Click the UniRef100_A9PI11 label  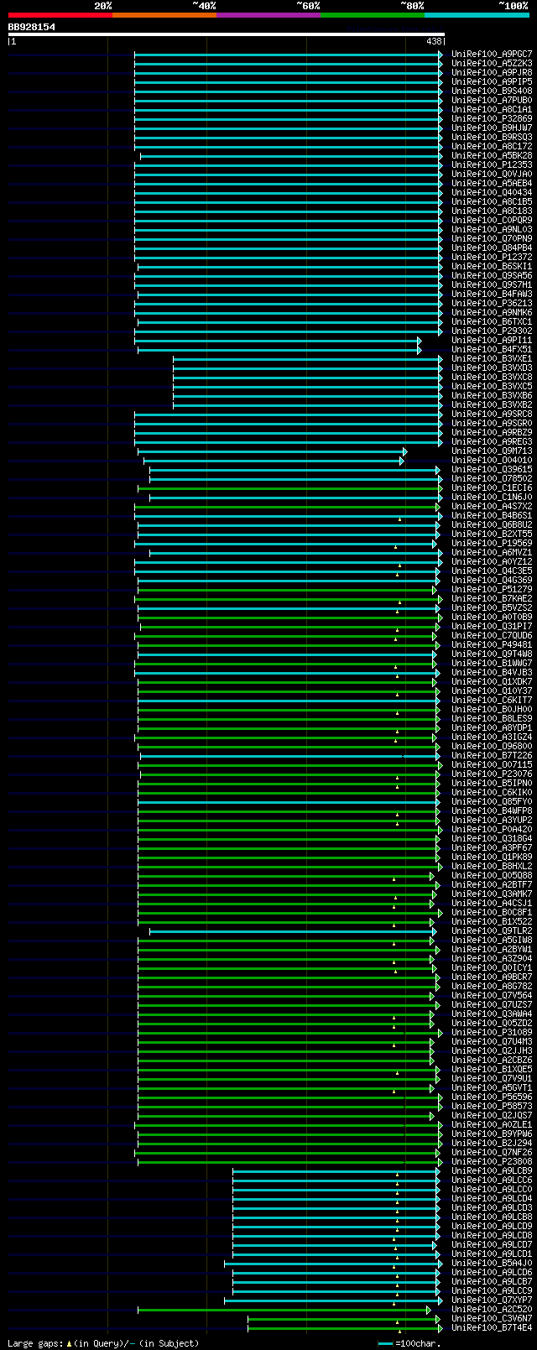pos(492,341)
